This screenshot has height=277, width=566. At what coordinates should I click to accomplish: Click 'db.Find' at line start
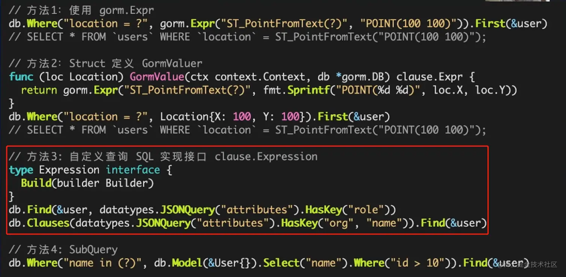(30, 210)
